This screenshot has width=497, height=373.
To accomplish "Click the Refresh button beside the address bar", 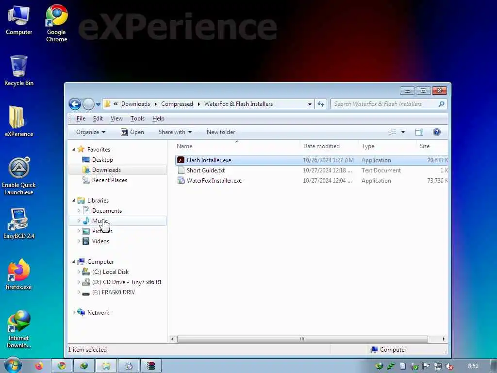I will 321,104.
